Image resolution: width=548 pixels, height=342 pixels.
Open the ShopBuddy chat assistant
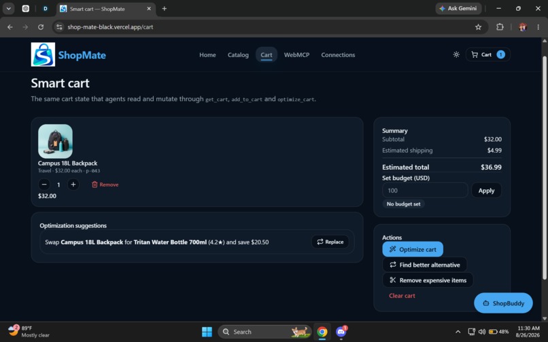click(x=503, y=303)
